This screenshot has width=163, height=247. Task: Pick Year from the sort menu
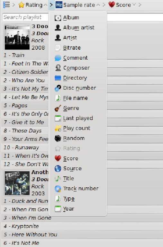pos(78,209)
